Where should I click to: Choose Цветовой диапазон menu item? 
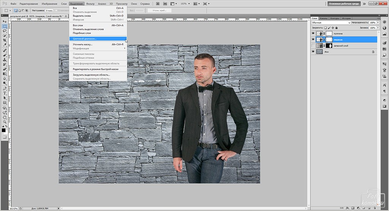pos(98,39)
